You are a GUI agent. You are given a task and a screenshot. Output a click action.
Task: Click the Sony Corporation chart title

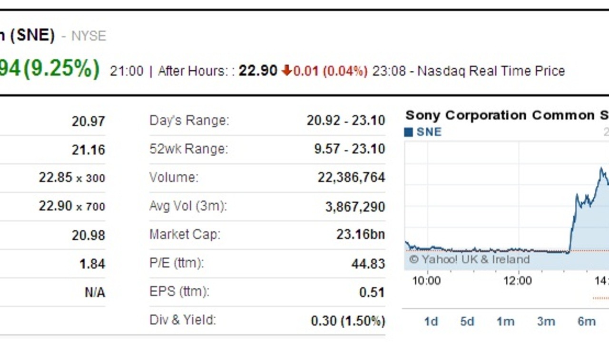pyautogui.click(x=504, y=115)
